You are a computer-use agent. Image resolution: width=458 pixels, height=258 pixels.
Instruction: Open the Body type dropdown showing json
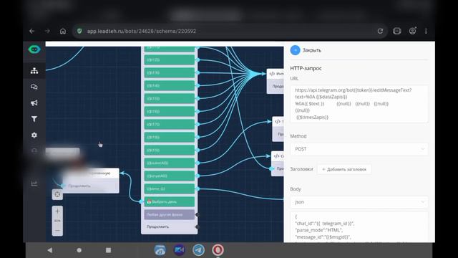point(359,202)
